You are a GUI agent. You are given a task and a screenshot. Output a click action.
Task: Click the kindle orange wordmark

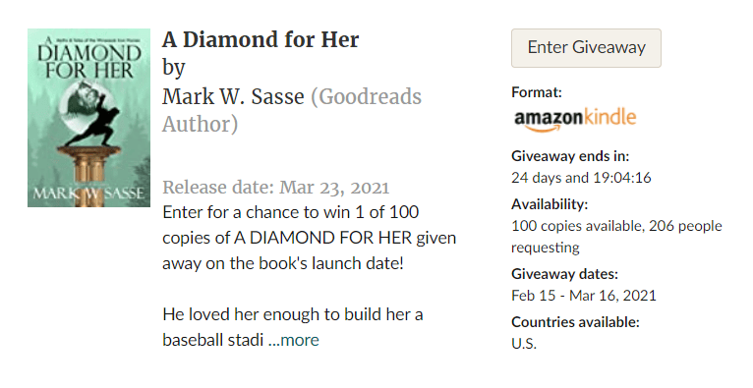[610, 117]
